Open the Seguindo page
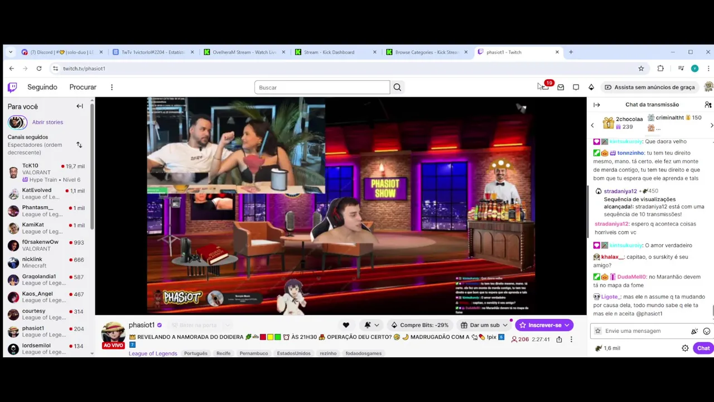The height and width of the screenshot is (402, 714). pyautogui.click(x=42, y=87)
